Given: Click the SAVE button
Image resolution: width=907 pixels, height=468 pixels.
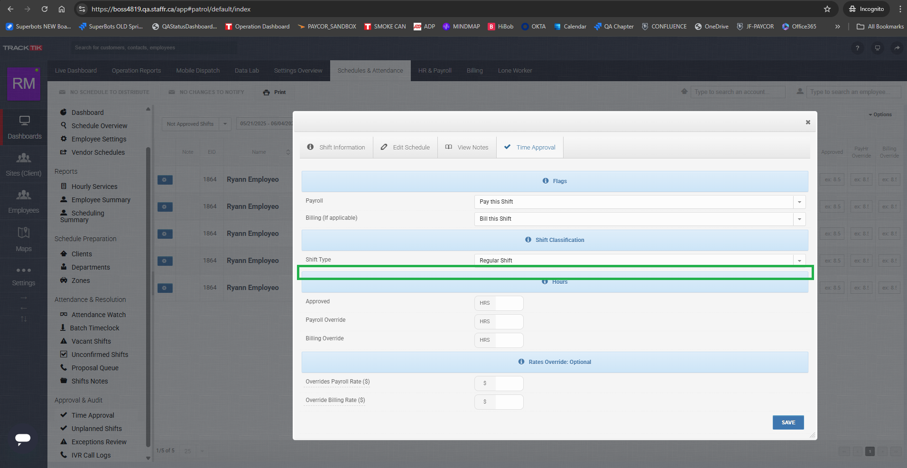Looking at the screenshot, I should coord(788,422).
